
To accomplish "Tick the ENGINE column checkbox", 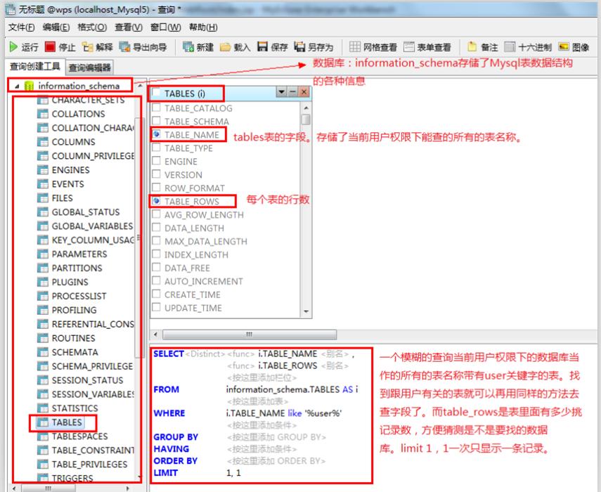I will pyautogui.click(x=156, y=161).
